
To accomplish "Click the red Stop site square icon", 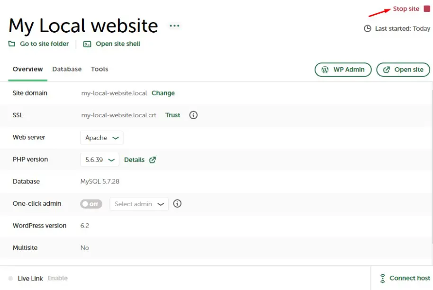I will [x=427, y=9].
